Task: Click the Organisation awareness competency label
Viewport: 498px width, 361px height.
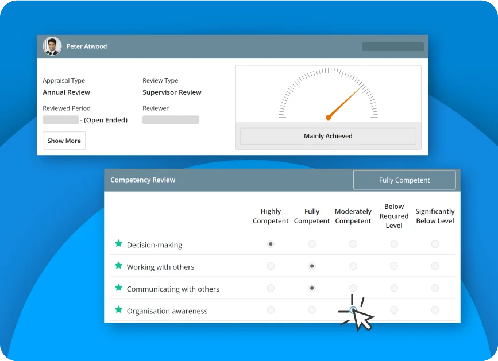Action: click(167, 311)
